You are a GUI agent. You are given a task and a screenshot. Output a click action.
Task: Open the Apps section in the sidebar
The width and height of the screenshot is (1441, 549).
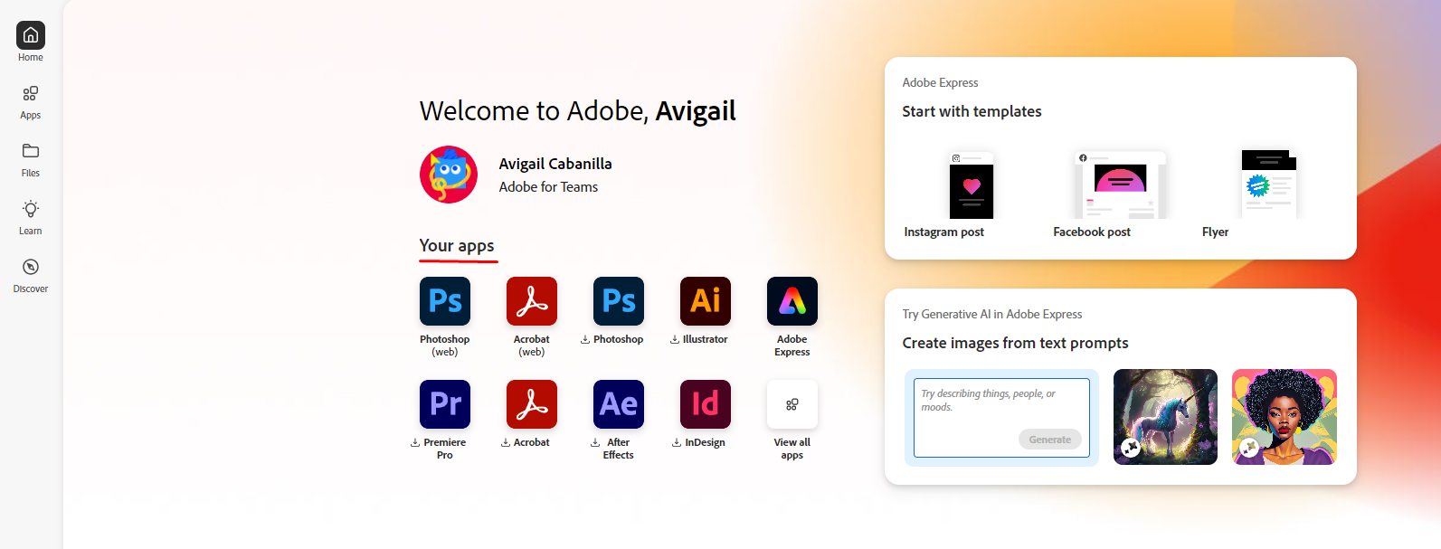[x=31, y=102]
